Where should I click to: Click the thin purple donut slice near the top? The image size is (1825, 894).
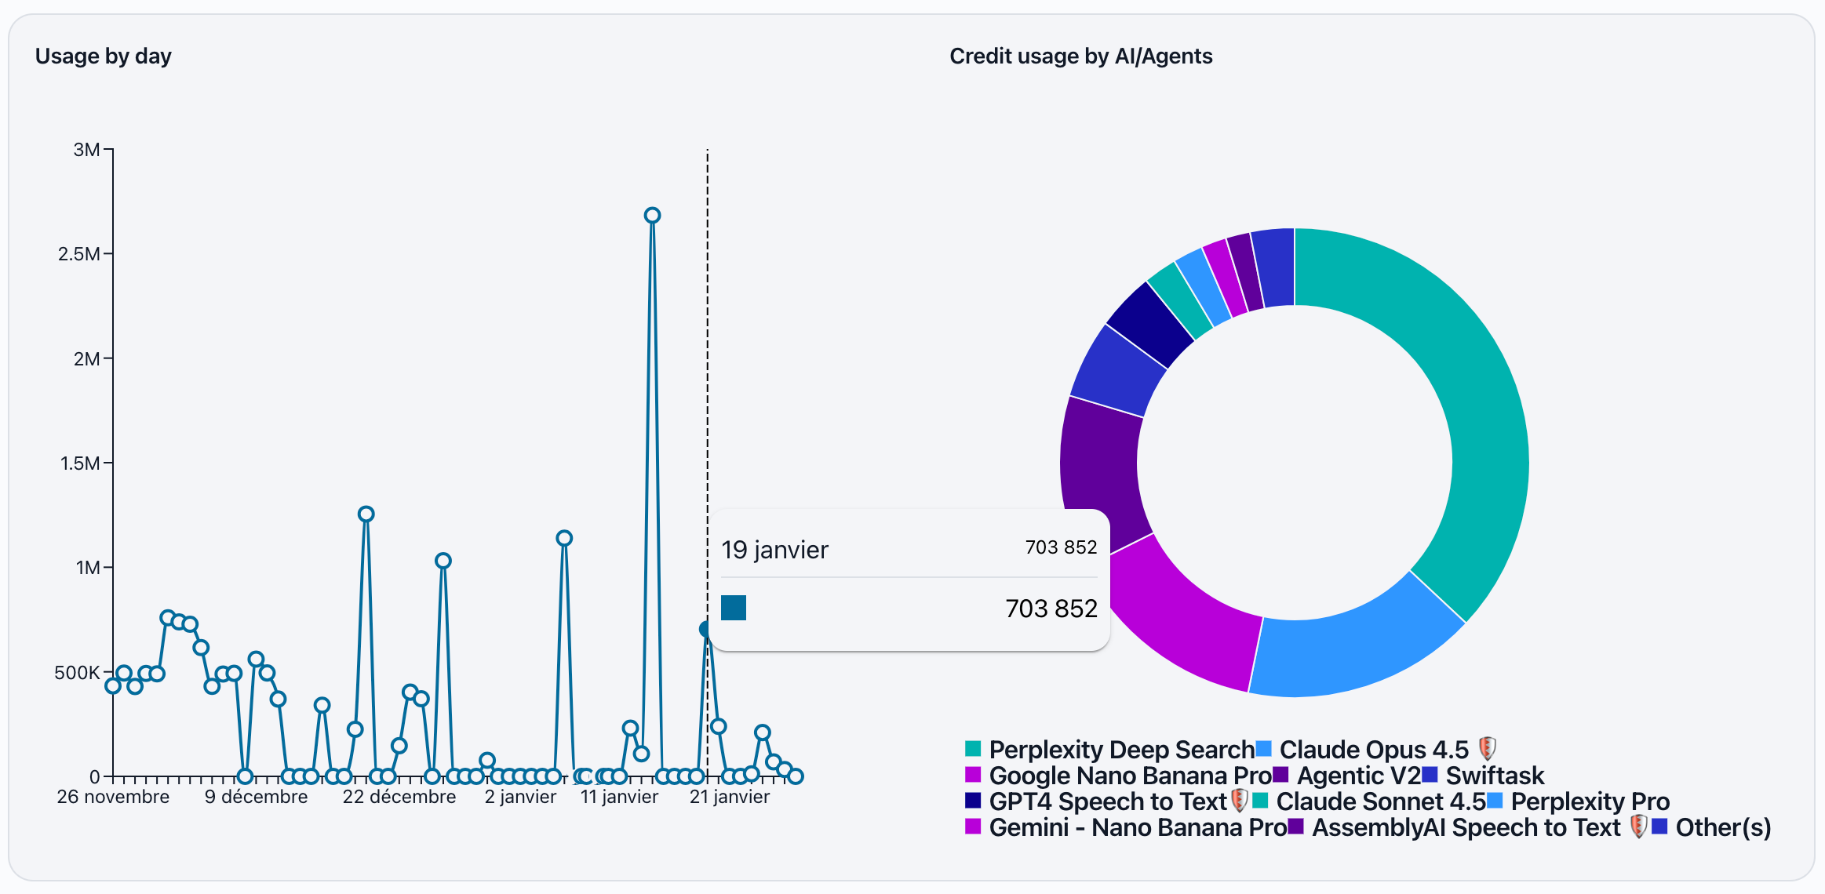(1246, 271)
